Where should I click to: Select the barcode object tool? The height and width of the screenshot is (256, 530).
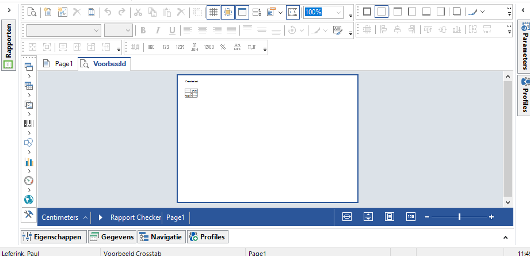click(x=29, y=124)
